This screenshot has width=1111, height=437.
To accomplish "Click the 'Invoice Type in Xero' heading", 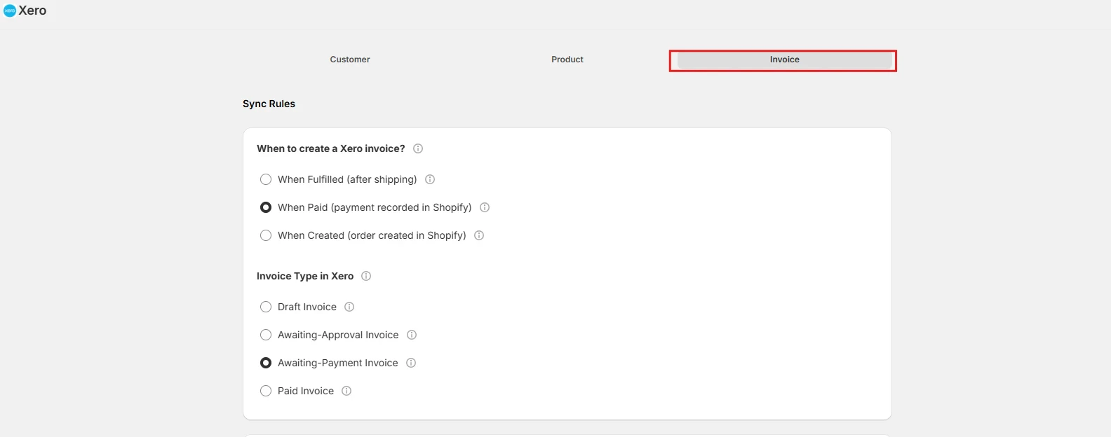I will pyautogui.click(x=305, y=276).
